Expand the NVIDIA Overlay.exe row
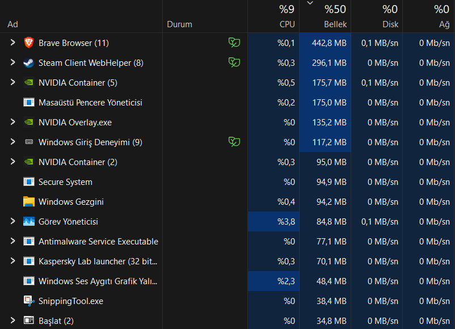The height and width of the screenshot is (329, 455). point(13,122)
